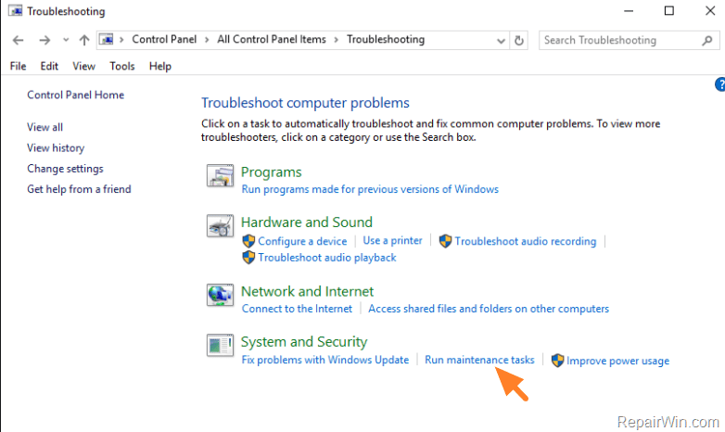Screen dimensions: 725x432
Task: Go up one level with Up arrow
Action: pos(84,40)
